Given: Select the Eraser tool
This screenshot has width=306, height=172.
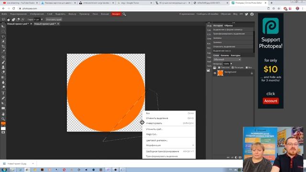Looking at the screenshot, I should tap(3, 72).
